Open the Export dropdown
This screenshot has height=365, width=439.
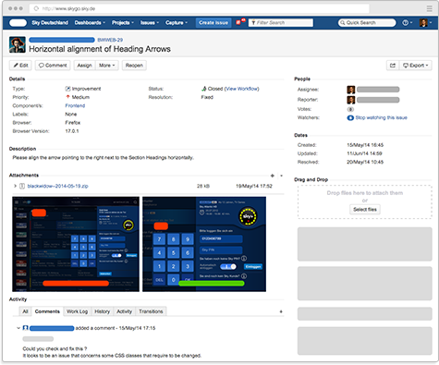(416, 66)
